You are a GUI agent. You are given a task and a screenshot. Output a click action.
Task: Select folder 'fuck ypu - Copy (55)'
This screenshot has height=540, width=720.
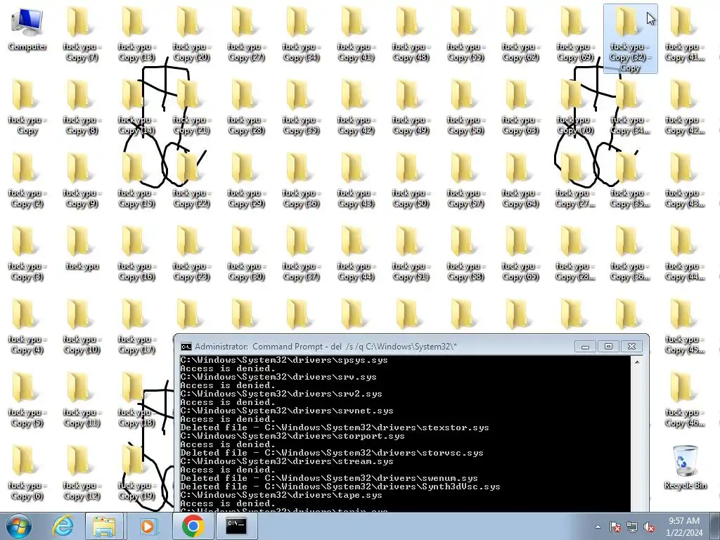465,35
